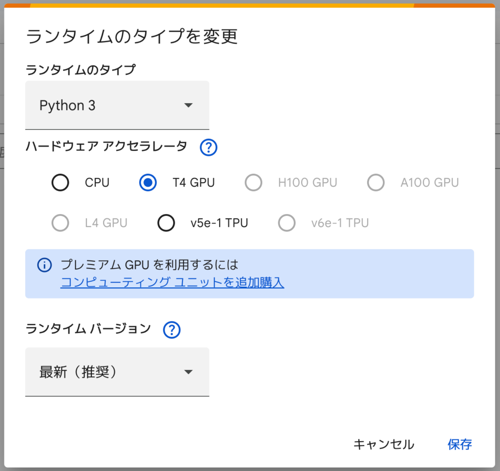Click the キャンセル button
The height and width of the screenshot is (471, 500).
point(383,444)
